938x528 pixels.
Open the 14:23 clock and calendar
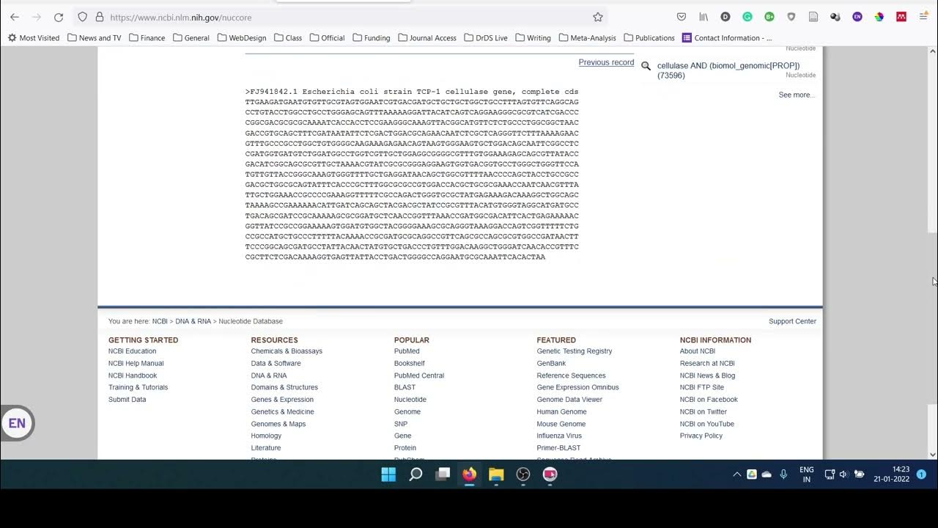pyautogui.click(x=891, y=474)
